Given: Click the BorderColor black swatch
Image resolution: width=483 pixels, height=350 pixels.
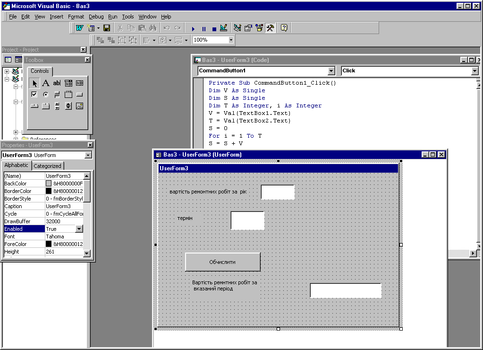Looking at the screenshot, I should pyautogui.click(x=49, y=191).
